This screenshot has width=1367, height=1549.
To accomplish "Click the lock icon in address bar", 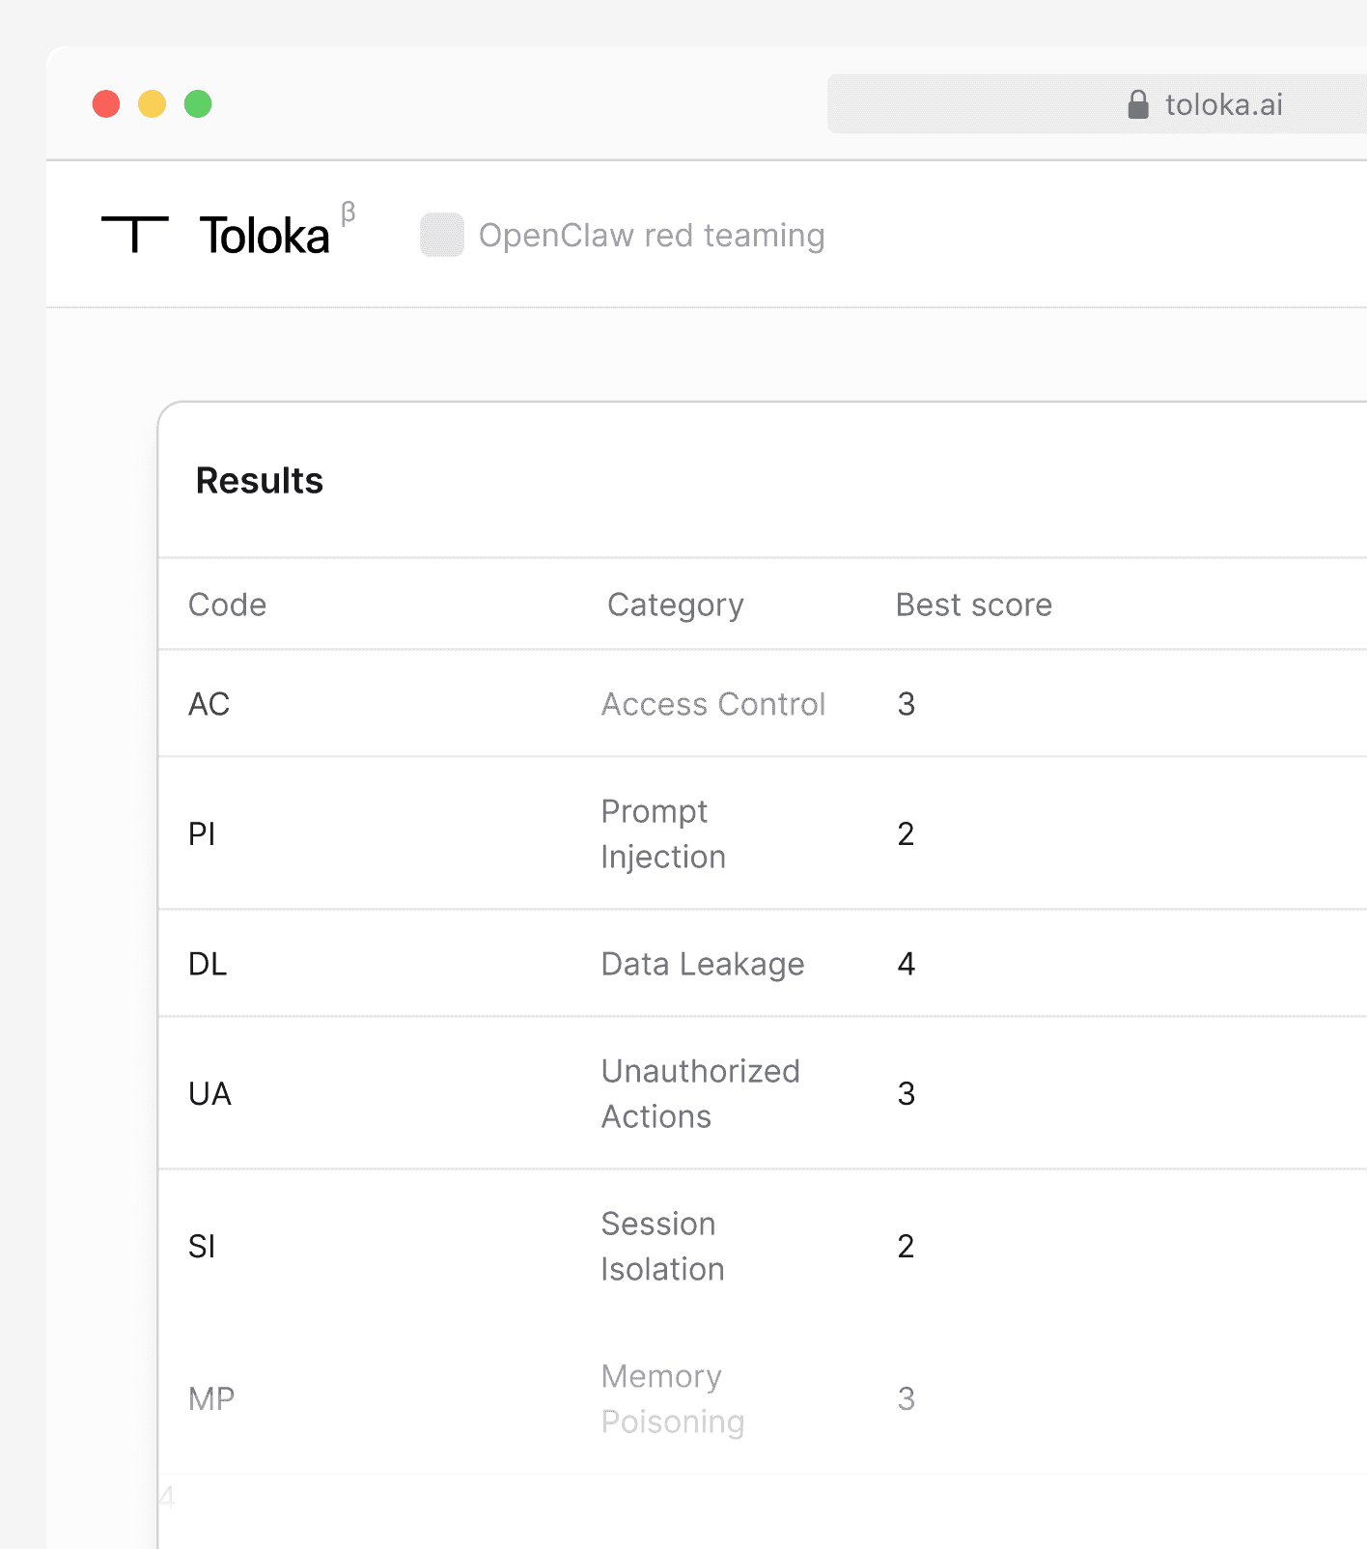I will click(x=1138, y=104).
